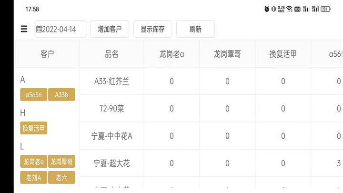
Task: Tap the 4G signal strength icon
Action: click(306, 9)
